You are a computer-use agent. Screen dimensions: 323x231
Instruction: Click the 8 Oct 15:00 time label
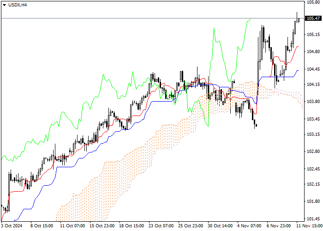point(42,226)
